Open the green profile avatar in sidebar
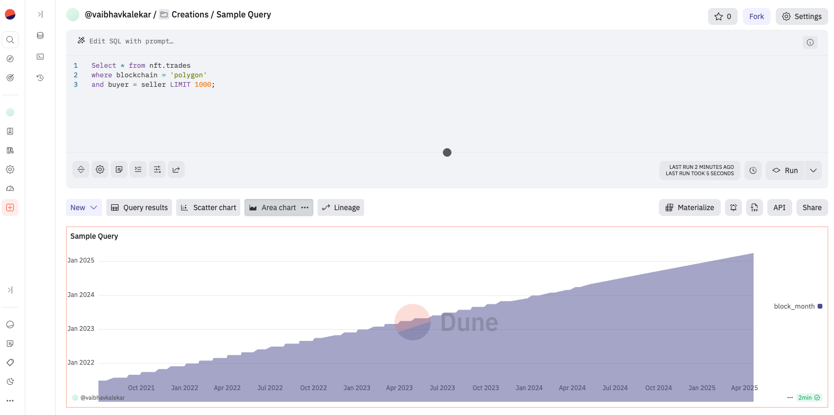 (x=10, y=112)
